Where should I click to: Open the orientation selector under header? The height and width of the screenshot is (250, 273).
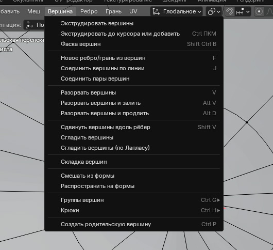pos(34,25)
